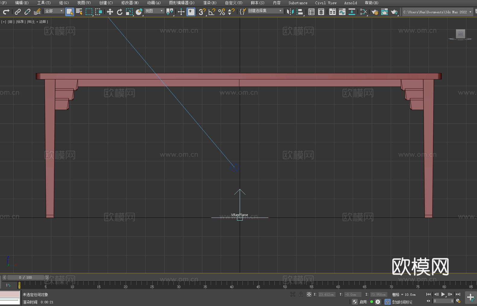
Task: Toggle 3D Snaps
Action: point(202,12)
